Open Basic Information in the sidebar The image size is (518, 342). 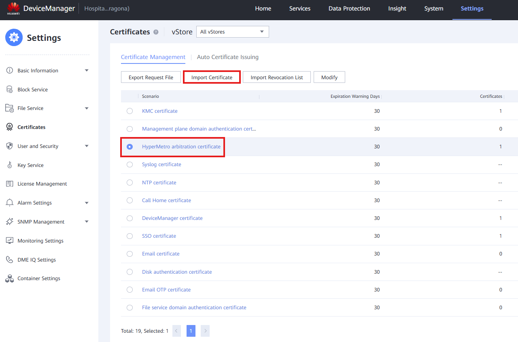pos(38,70)
